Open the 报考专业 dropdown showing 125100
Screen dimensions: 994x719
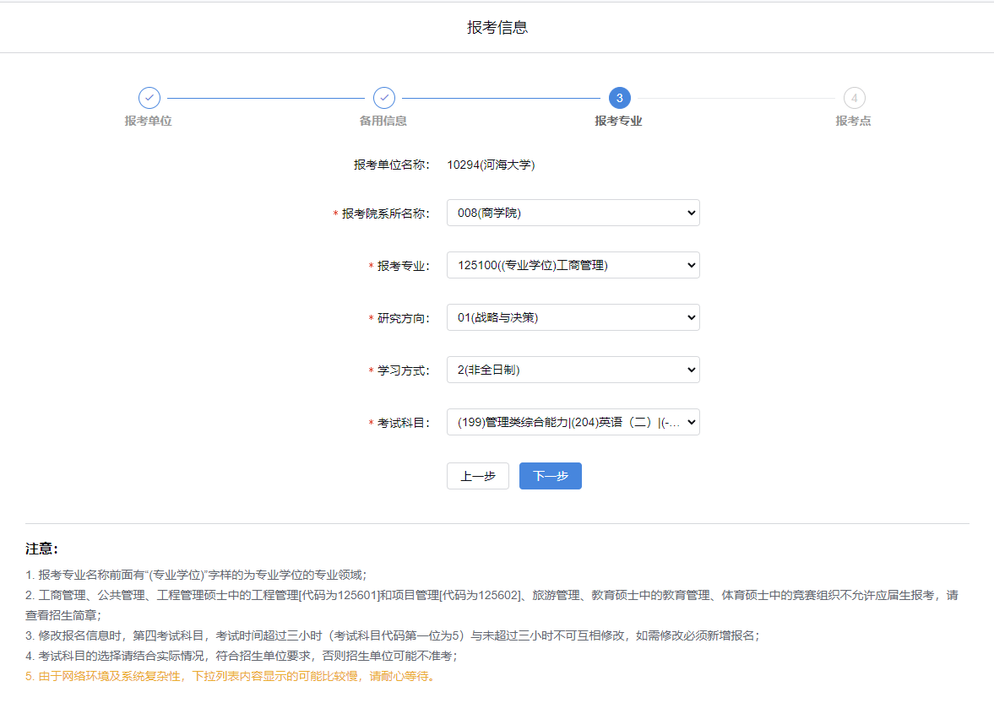(x=573, y=265)
